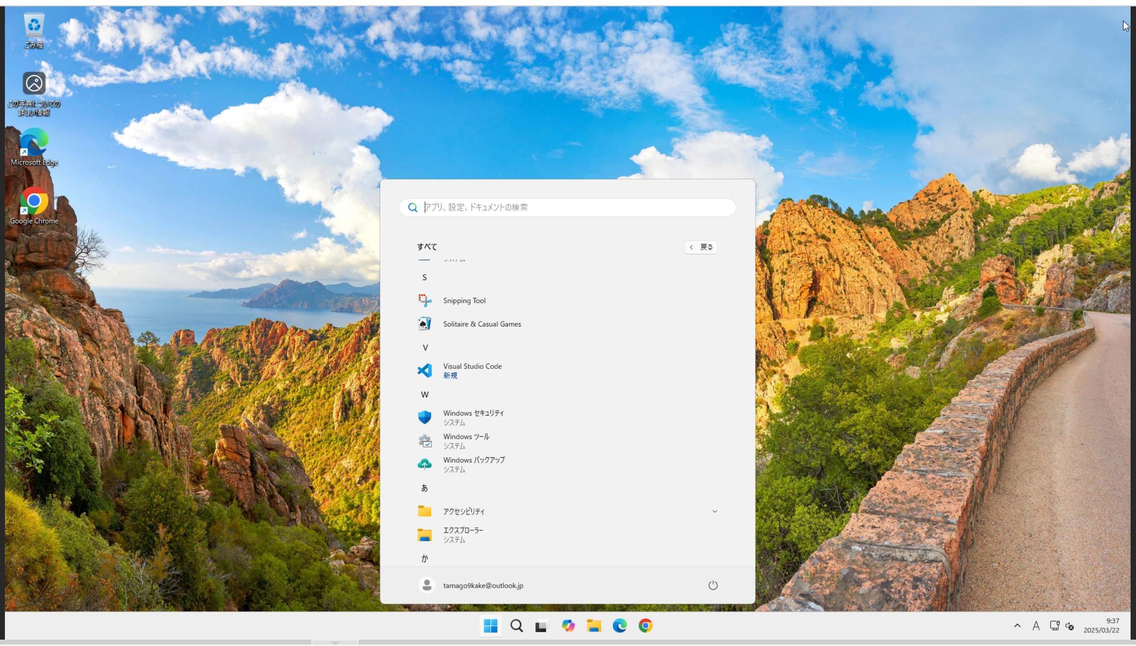Screen dimensions: 1136x646
Task: Launch エクスプローラー from app list
Action: tap(463, 534)
